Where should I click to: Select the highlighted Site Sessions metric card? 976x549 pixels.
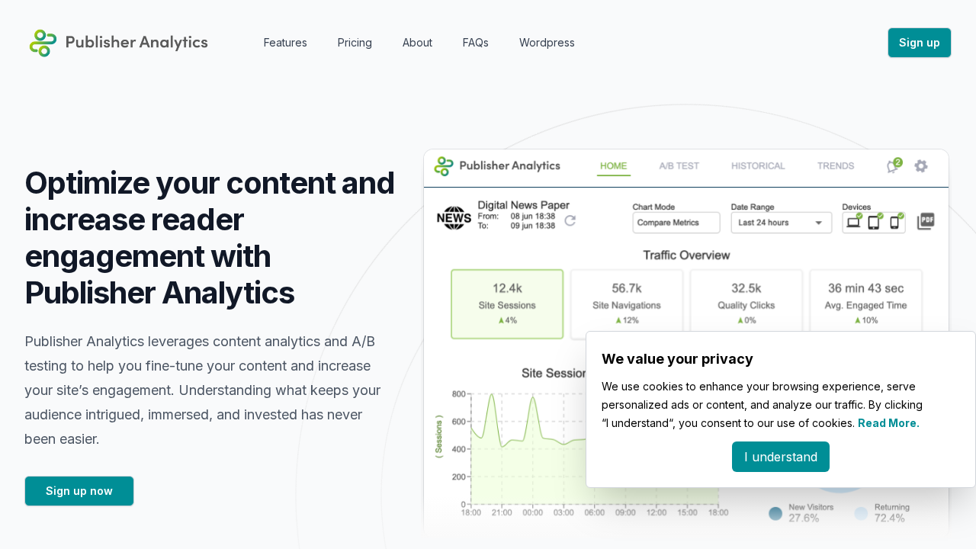coord(506,303)
